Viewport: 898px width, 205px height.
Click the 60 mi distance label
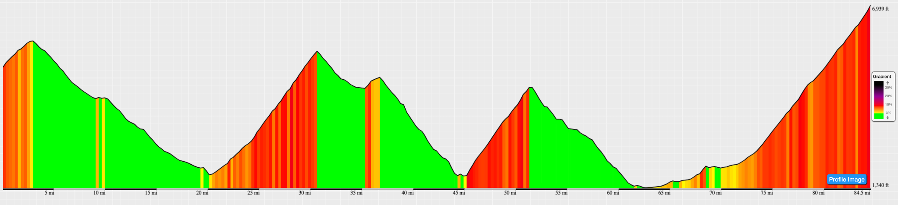click(x=613, y=193)
